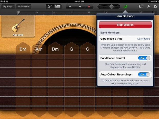Viewport: 159px width, 119px height.
Task: Adjust the master volume slider knob
Action: (x=112, y=7)
